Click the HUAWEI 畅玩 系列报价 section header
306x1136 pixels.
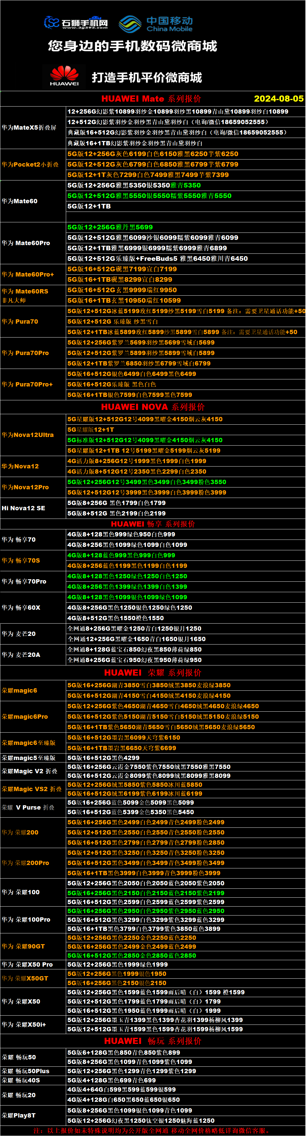pos(153,1041)
